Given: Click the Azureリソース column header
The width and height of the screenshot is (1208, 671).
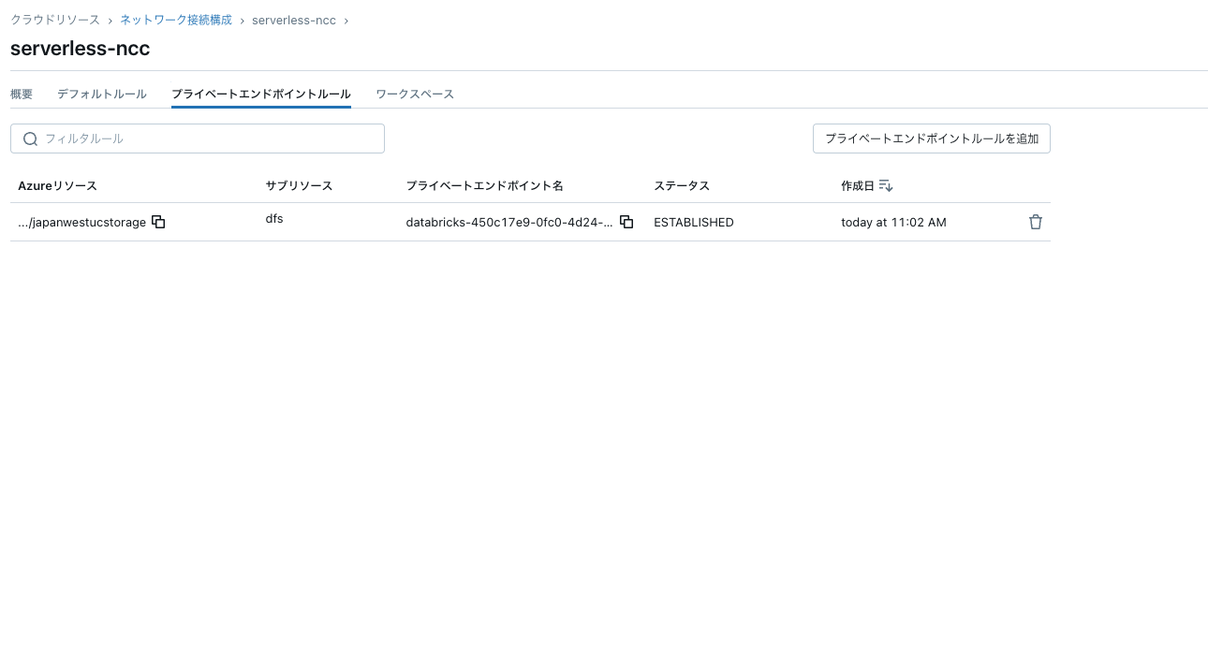Looking at the screenshot, I should [x=57, y=185].
